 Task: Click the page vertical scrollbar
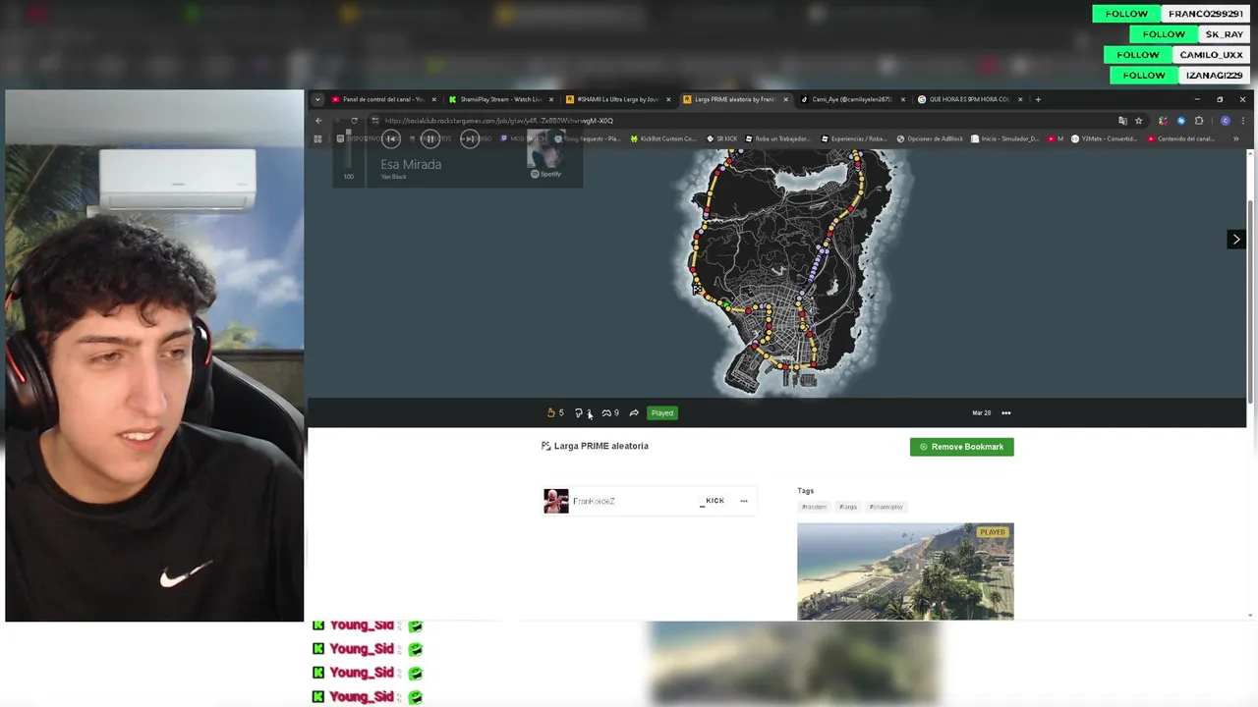[x=1250, y=299]
